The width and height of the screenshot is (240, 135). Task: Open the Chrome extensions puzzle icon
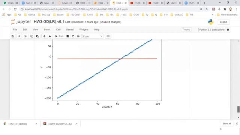tap(225, 9)
